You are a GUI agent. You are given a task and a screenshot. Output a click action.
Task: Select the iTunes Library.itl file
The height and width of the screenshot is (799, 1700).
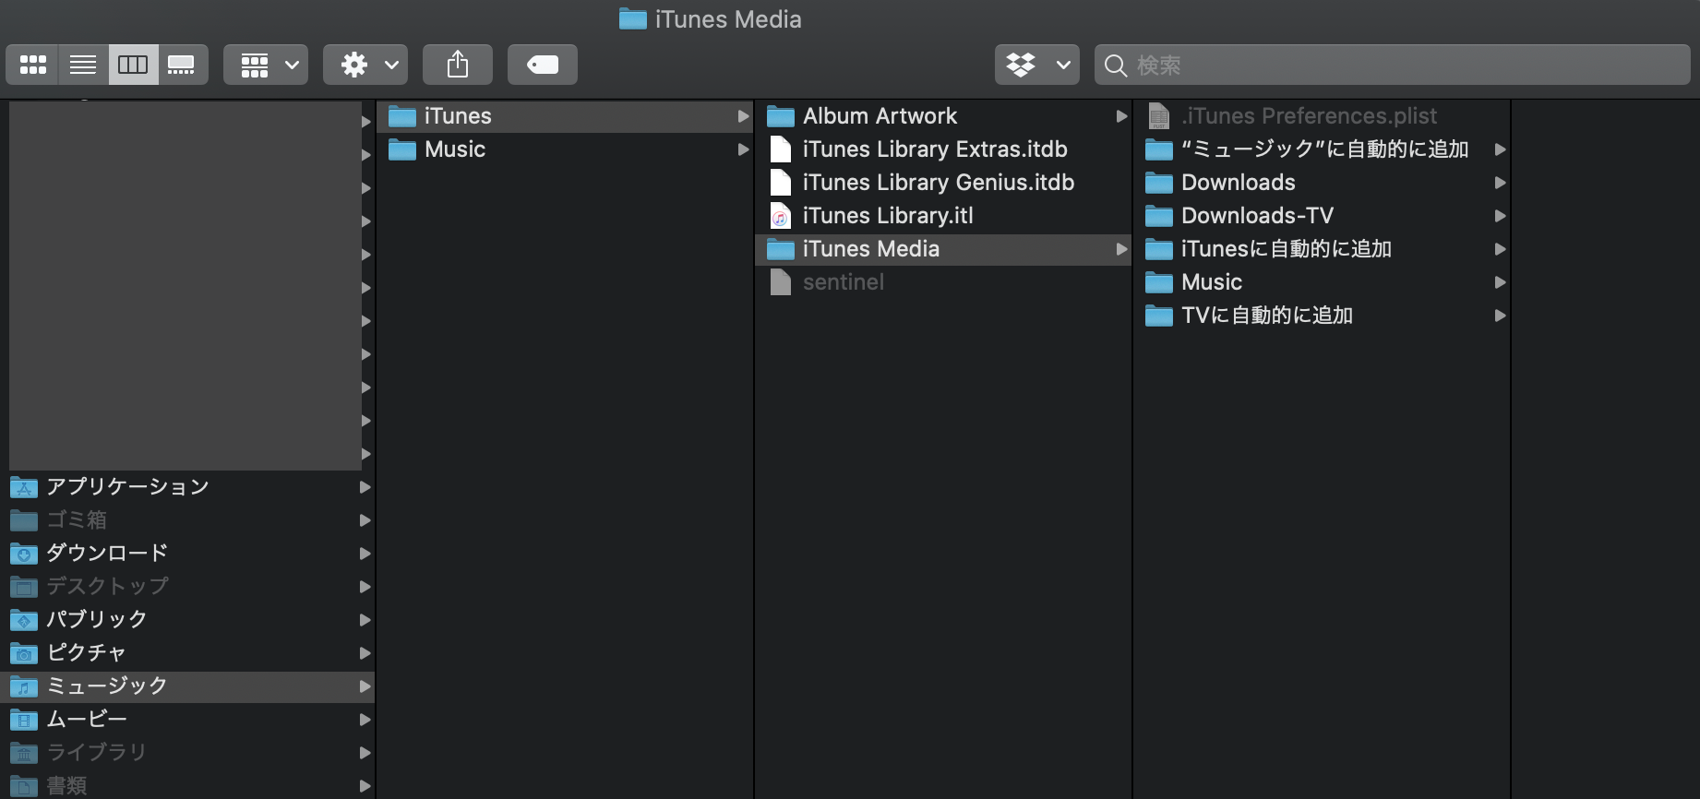(x=943, y=216)
